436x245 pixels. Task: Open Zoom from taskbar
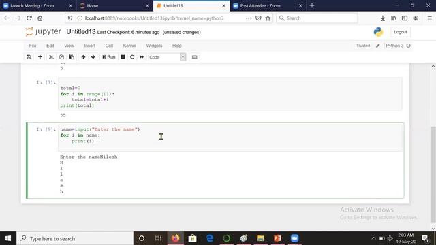tap(295, 238)
